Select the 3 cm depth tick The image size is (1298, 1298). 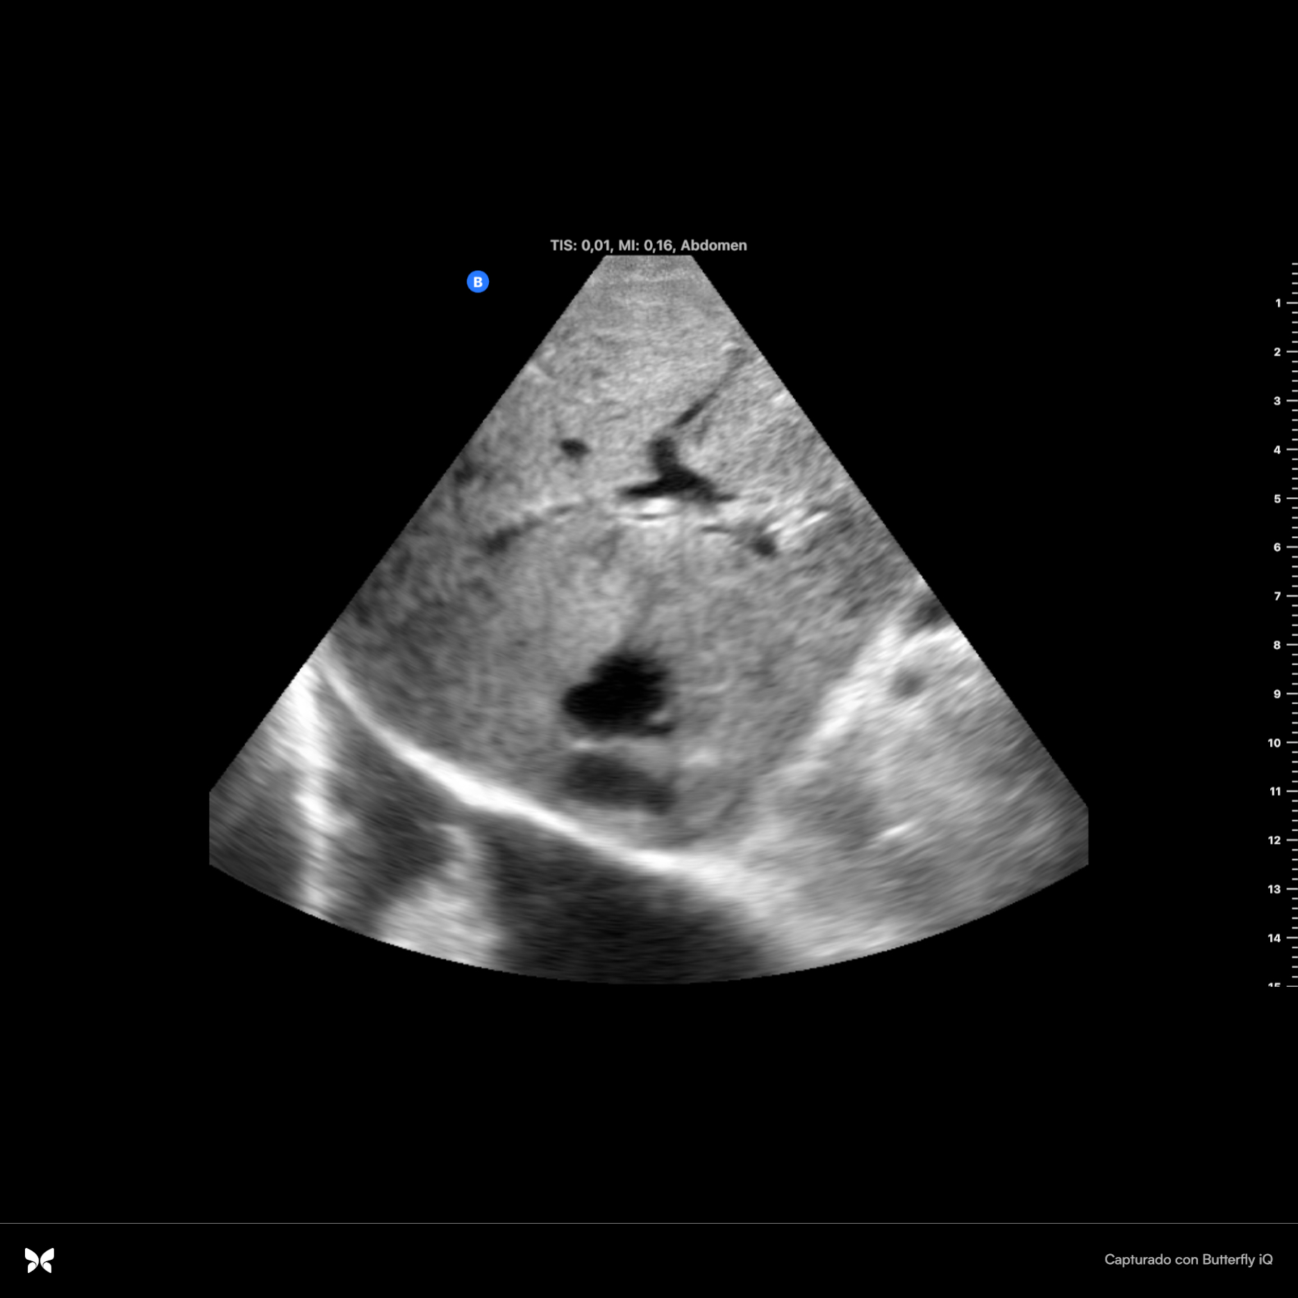click(x=1278, y=401)
